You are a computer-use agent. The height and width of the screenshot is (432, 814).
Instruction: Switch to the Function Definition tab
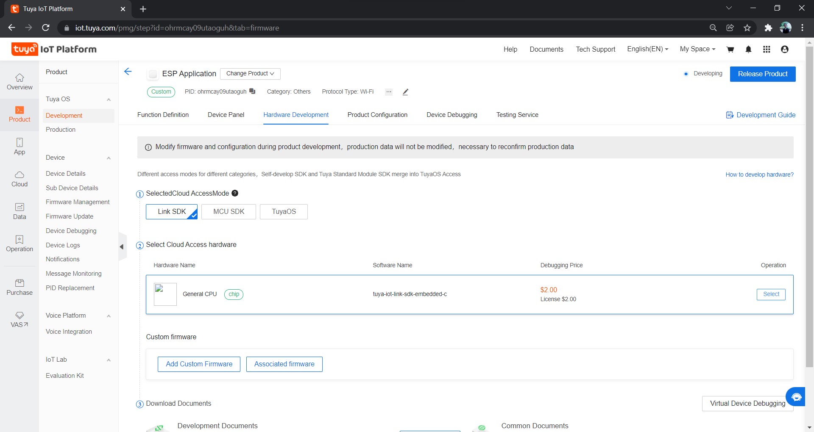pos(163,115)
